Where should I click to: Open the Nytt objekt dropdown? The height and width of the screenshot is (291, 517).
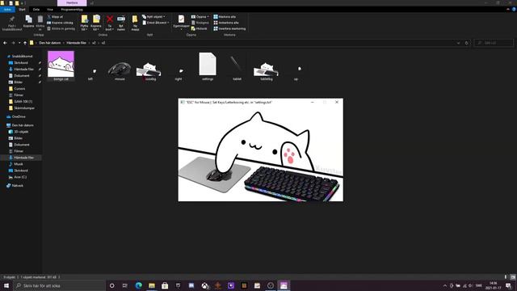153,16
